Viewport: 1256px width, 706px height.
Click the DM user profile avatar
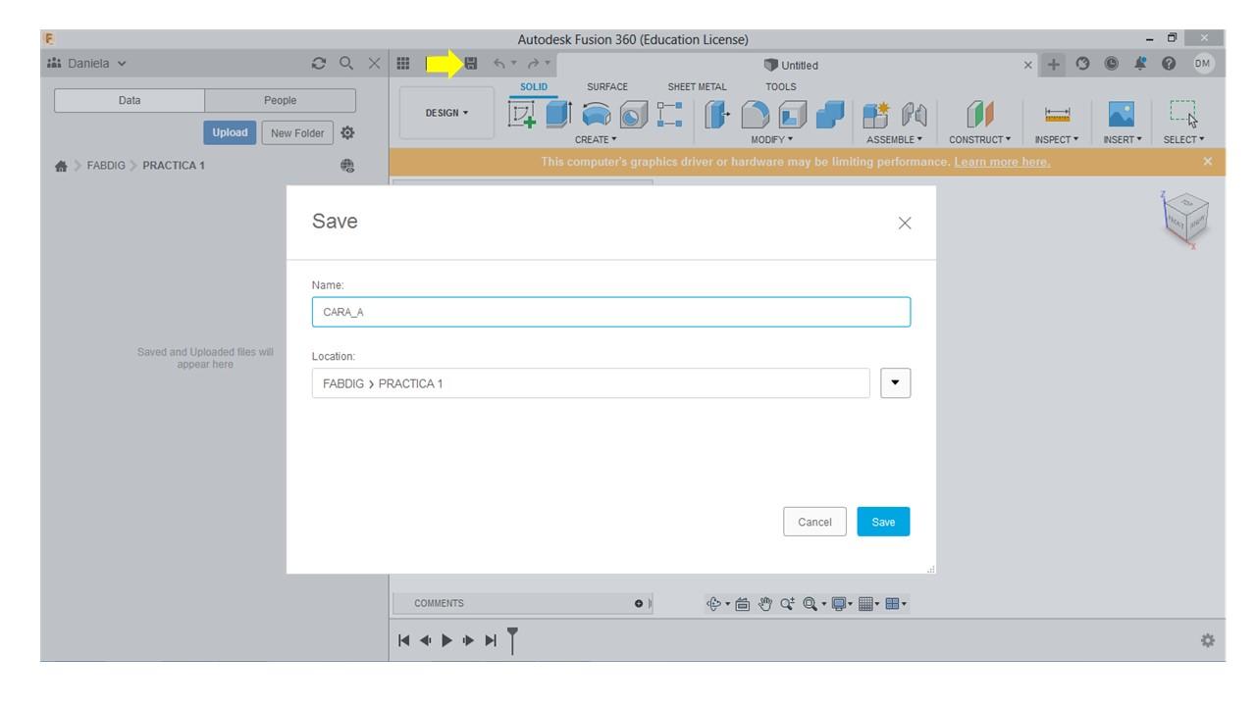1204,65
